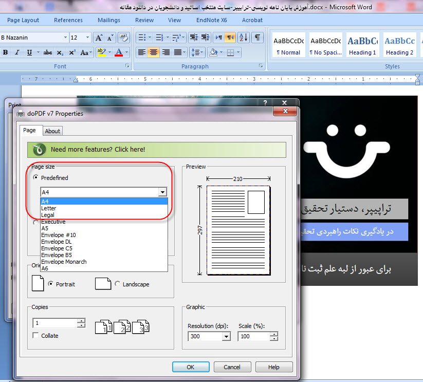Screen dimensions: 423x382
Task: Toggle show paragraph marks icon
Action: click(257, 38)
